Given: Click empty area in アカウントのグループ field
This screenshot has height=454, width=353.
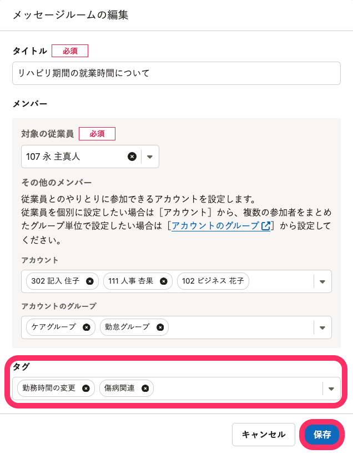Looking at the screenshot, I should click(239, 327).
